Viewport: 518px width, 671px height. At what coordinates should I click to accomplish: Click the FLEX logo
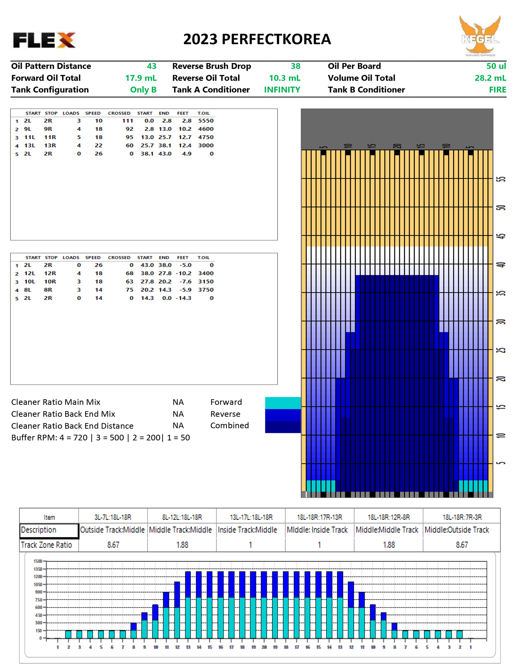(44, 40)
